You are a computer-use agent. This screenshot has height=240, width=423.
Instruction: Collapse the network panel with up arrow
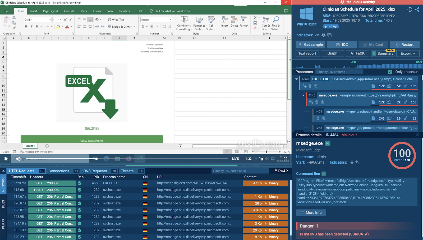click(3, 171)
